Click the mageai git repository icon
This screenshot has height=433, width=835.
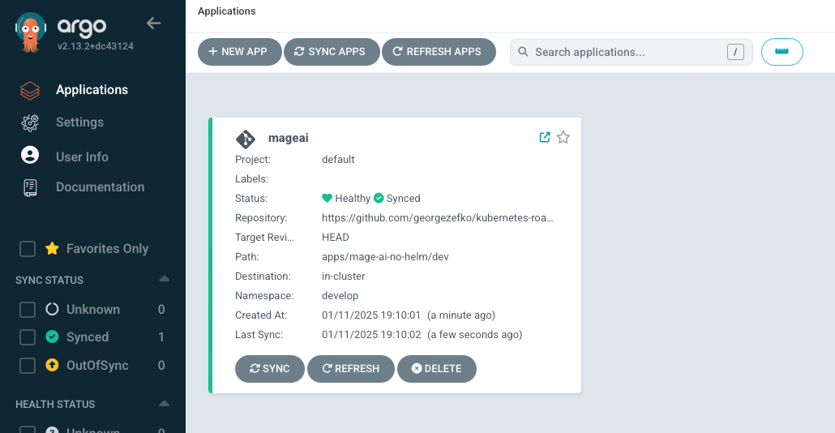tap(246, 139)
